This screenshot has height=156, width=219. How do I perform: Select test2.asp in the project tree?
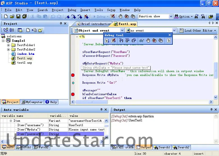24,63
